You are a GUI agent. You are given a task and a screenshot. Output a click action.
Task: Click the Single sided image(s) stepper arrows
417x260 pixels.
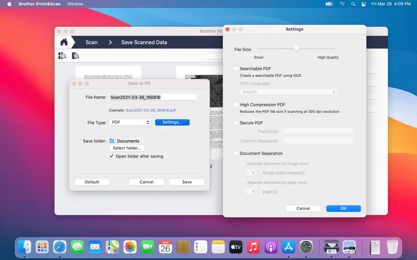[x=259, y=173]
